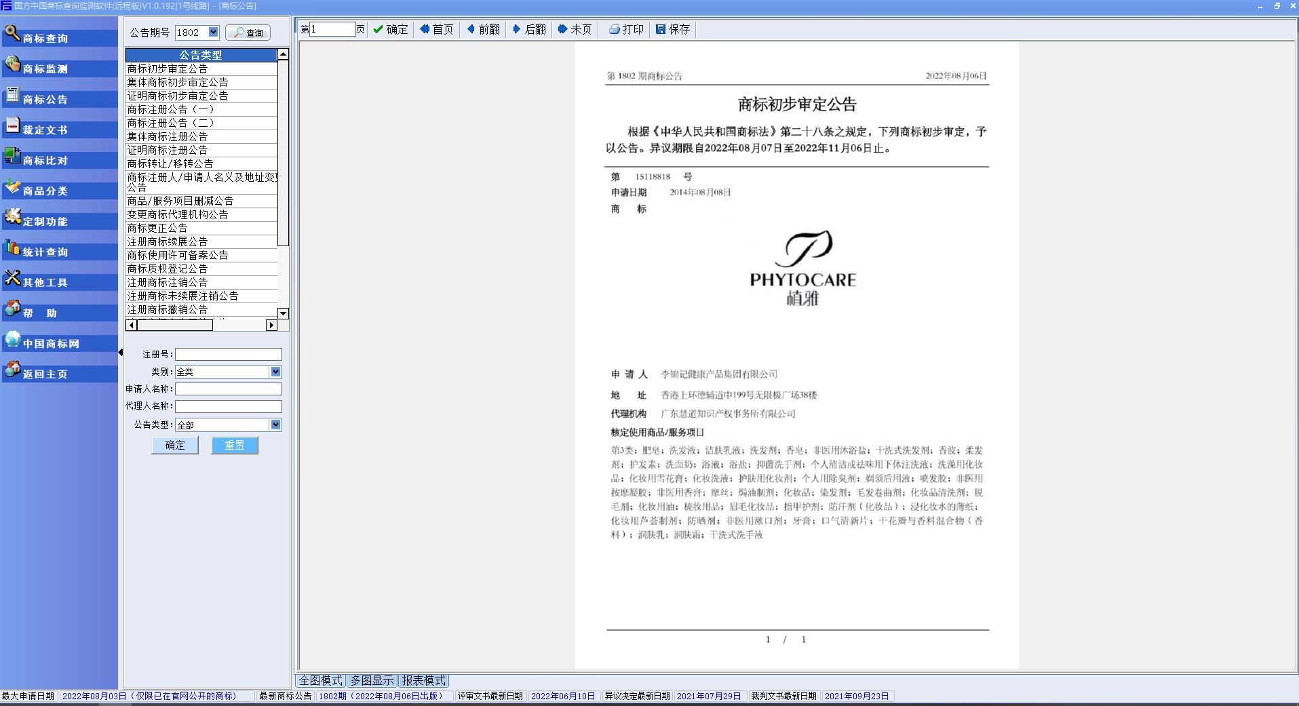The height and width of the screenshot is (706, 1299).
Task: Select 变更商标代理机构公告 in list
Action: pyautogui.click(x=201, y=214)
